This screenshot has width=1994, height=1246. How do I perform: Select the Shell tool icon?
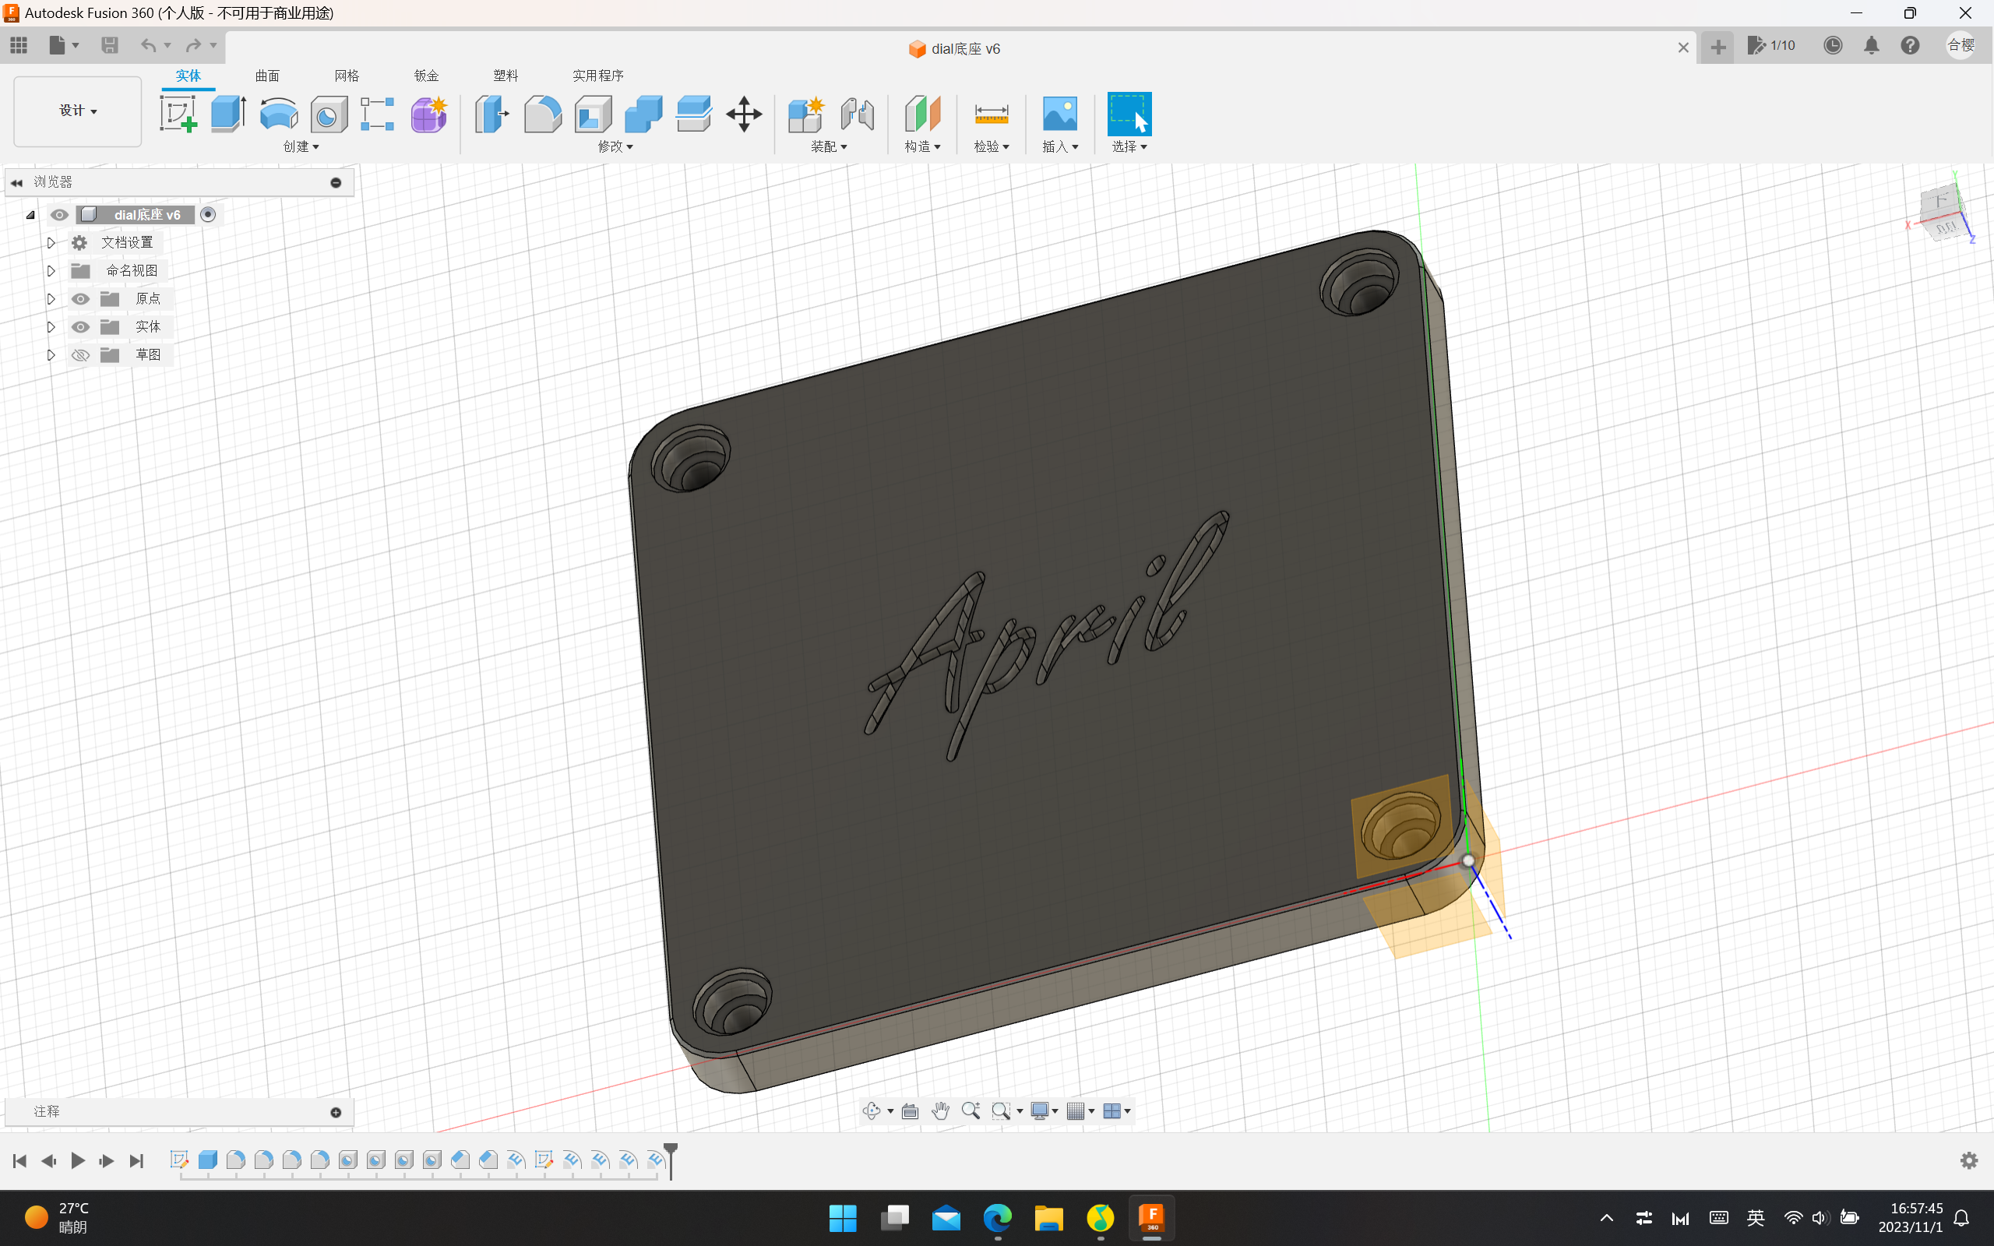(x=594, y=114)
